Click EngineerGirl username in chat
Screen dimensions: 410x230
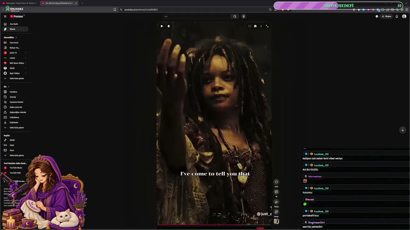click(316, 223)
